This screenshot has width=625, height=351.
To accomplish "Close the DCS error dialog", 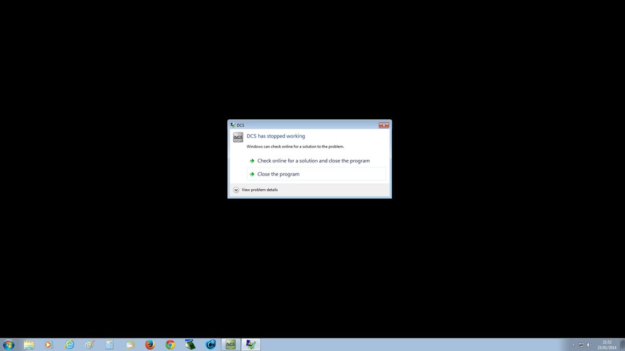I will pos(384,125).
